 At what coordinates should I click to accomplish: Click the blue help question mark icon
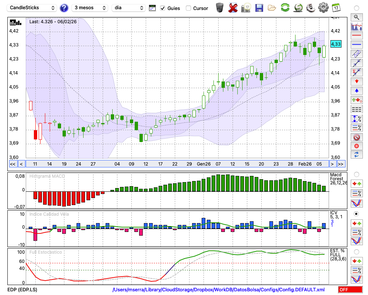coord(64,8)
